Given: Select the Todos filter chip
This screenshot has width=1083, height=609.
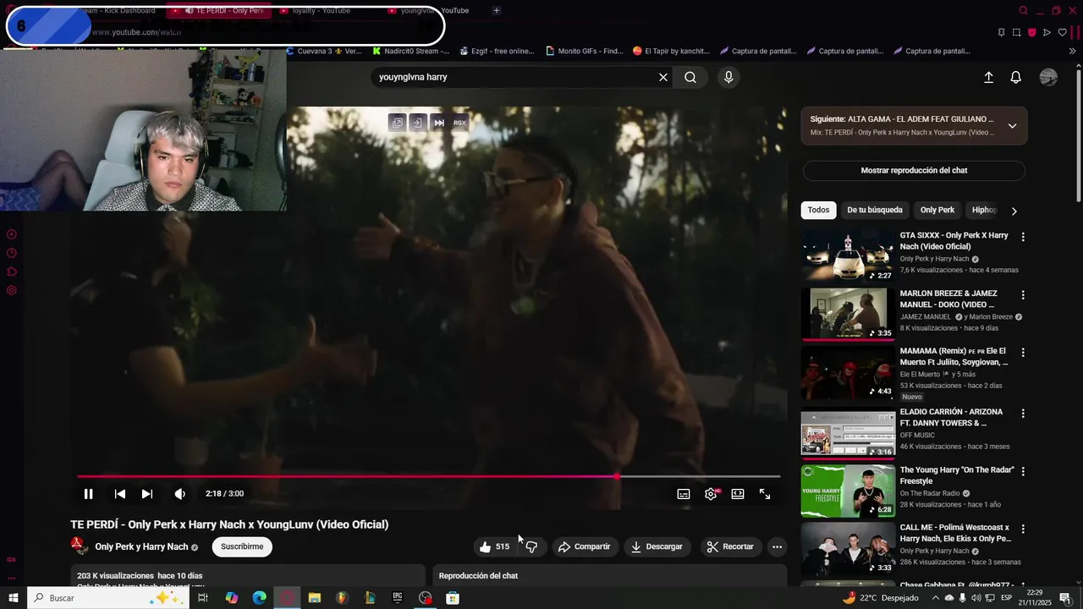Looking at the screenshot, I should tap(818, 210).
